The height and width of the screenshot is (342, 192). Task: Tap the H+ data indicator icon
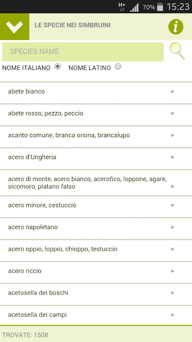(x=122, y=7)
